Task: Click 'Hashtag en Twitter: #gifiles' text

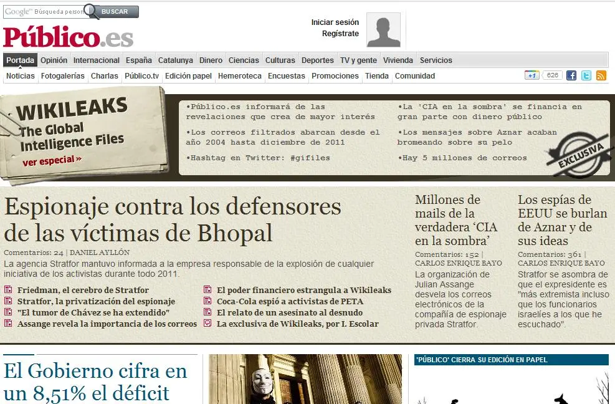Action: click(258, 158)
